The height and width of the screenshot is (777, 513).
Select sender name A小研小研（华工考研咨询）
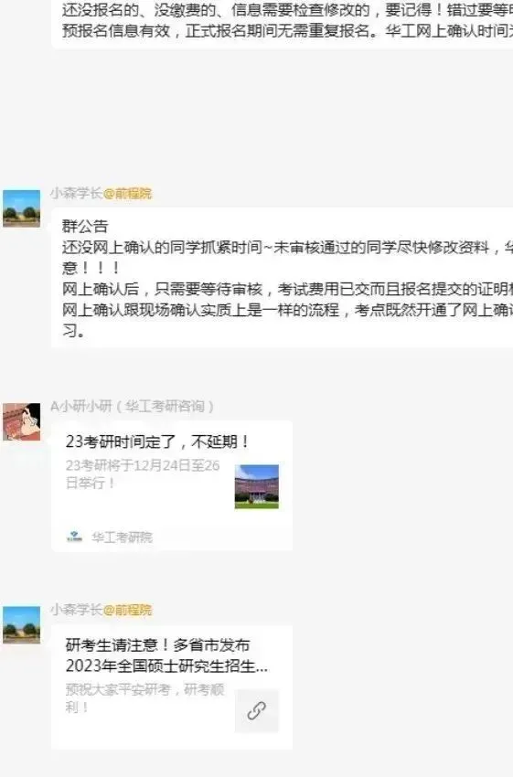133,407
